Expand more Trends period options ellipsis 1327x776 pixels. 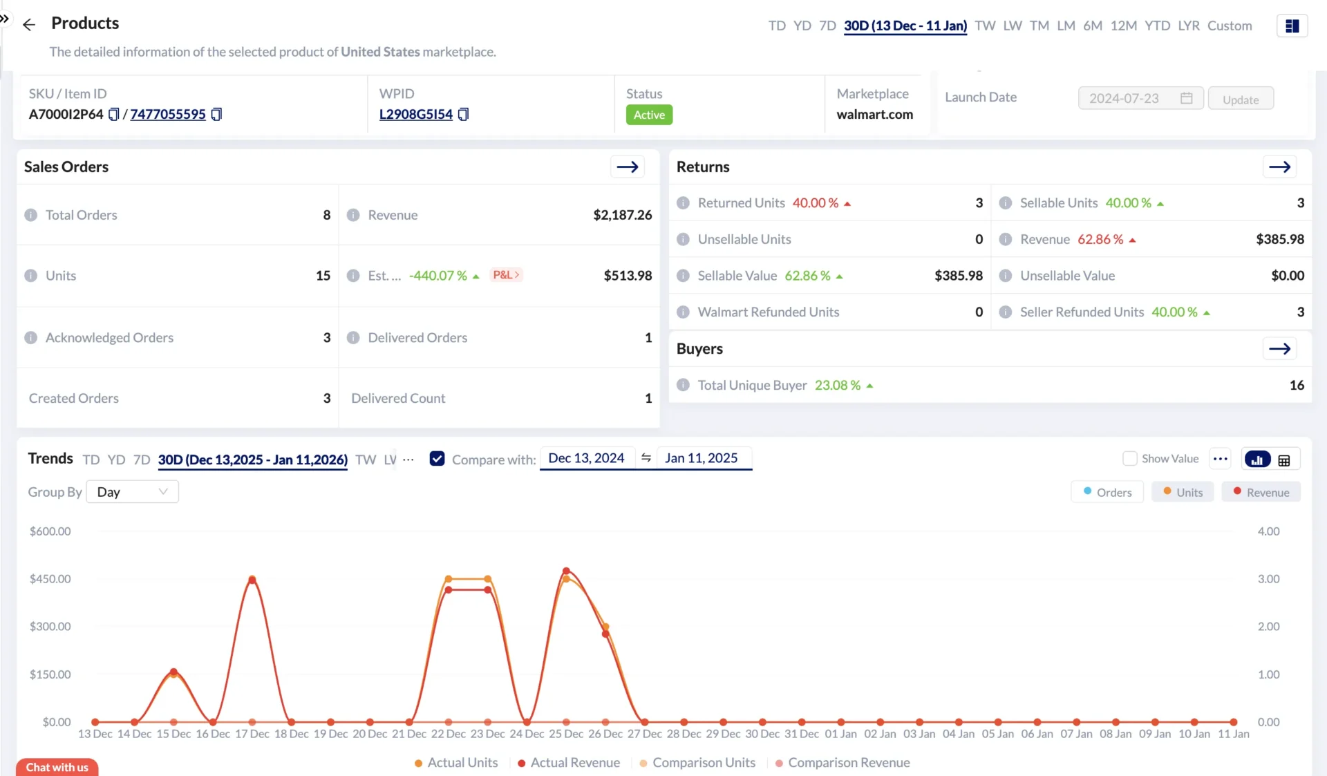coord(408,460)
